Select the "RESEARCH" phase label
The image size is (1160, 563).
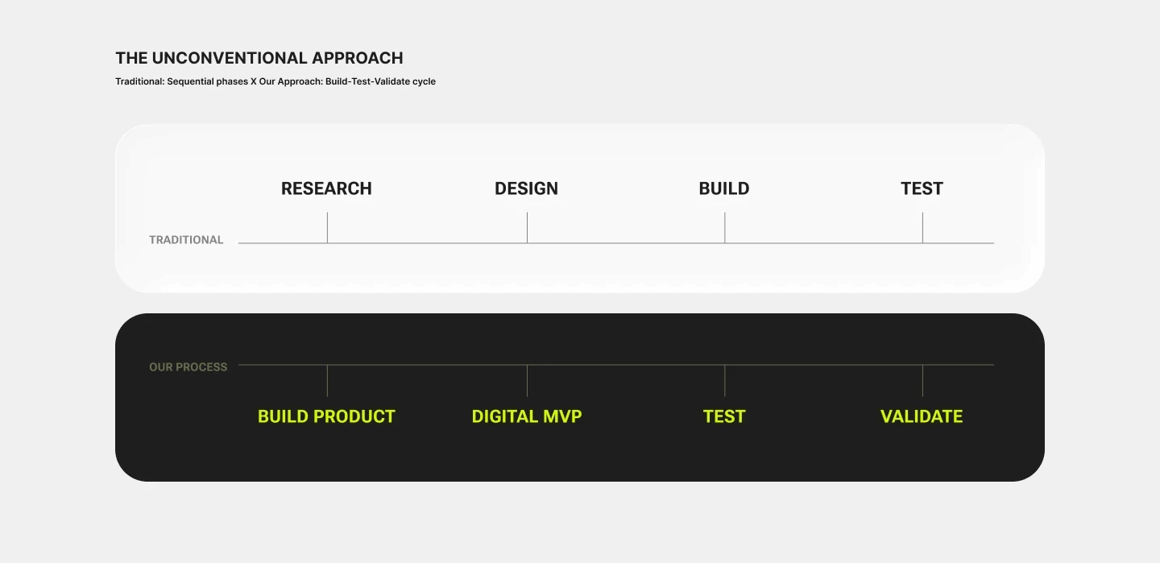pos(326,188)
